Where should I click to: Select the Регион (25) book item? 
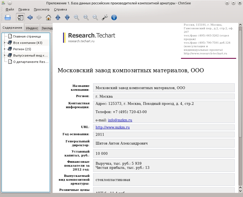tap(22, 49)
